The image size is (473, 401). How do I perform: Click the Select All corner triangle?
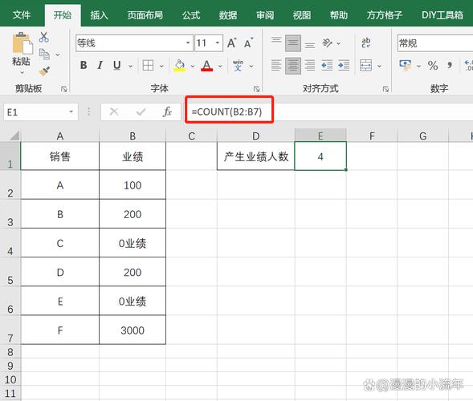14,136
